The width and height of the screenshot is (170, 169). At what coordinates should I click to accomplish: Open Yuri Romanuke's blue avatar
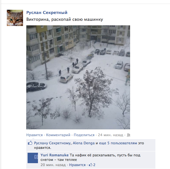pyautogui.click(x=33, y=158)
